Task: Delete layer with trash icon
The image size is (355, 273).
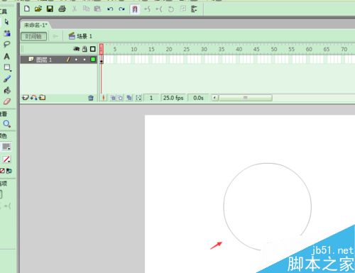Action: coord(91,98)
